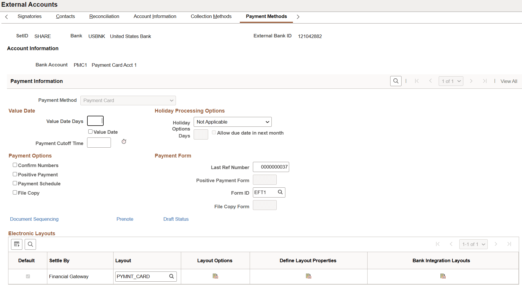The width and height of the screenshot is (522, 286).
Task: Open the PYMNT_CARD layout lookup magnifier
Action: 171,276
